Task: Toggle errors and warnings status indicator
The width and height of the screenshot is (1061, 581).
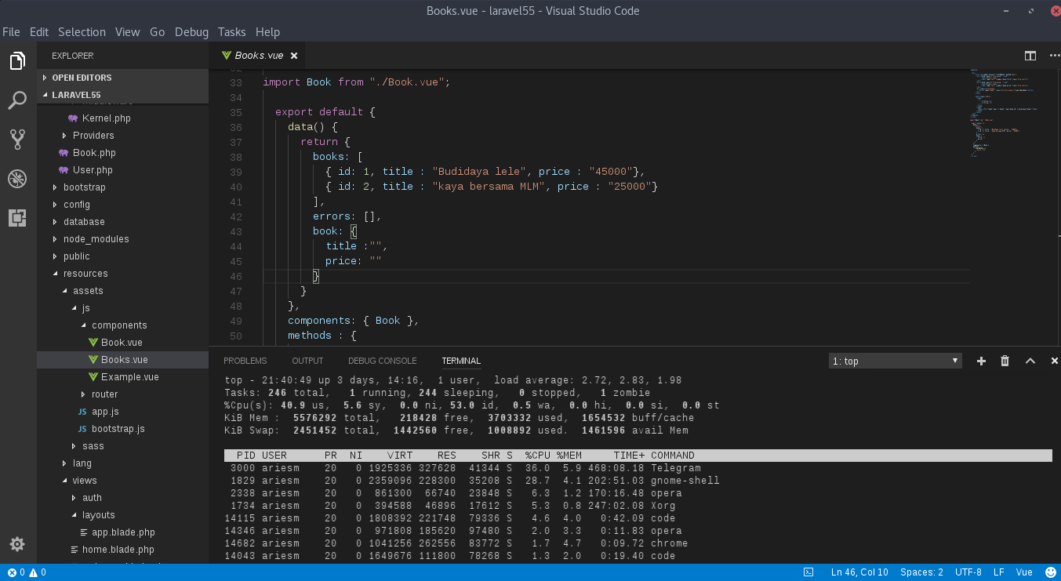Action: click(27, 572)
